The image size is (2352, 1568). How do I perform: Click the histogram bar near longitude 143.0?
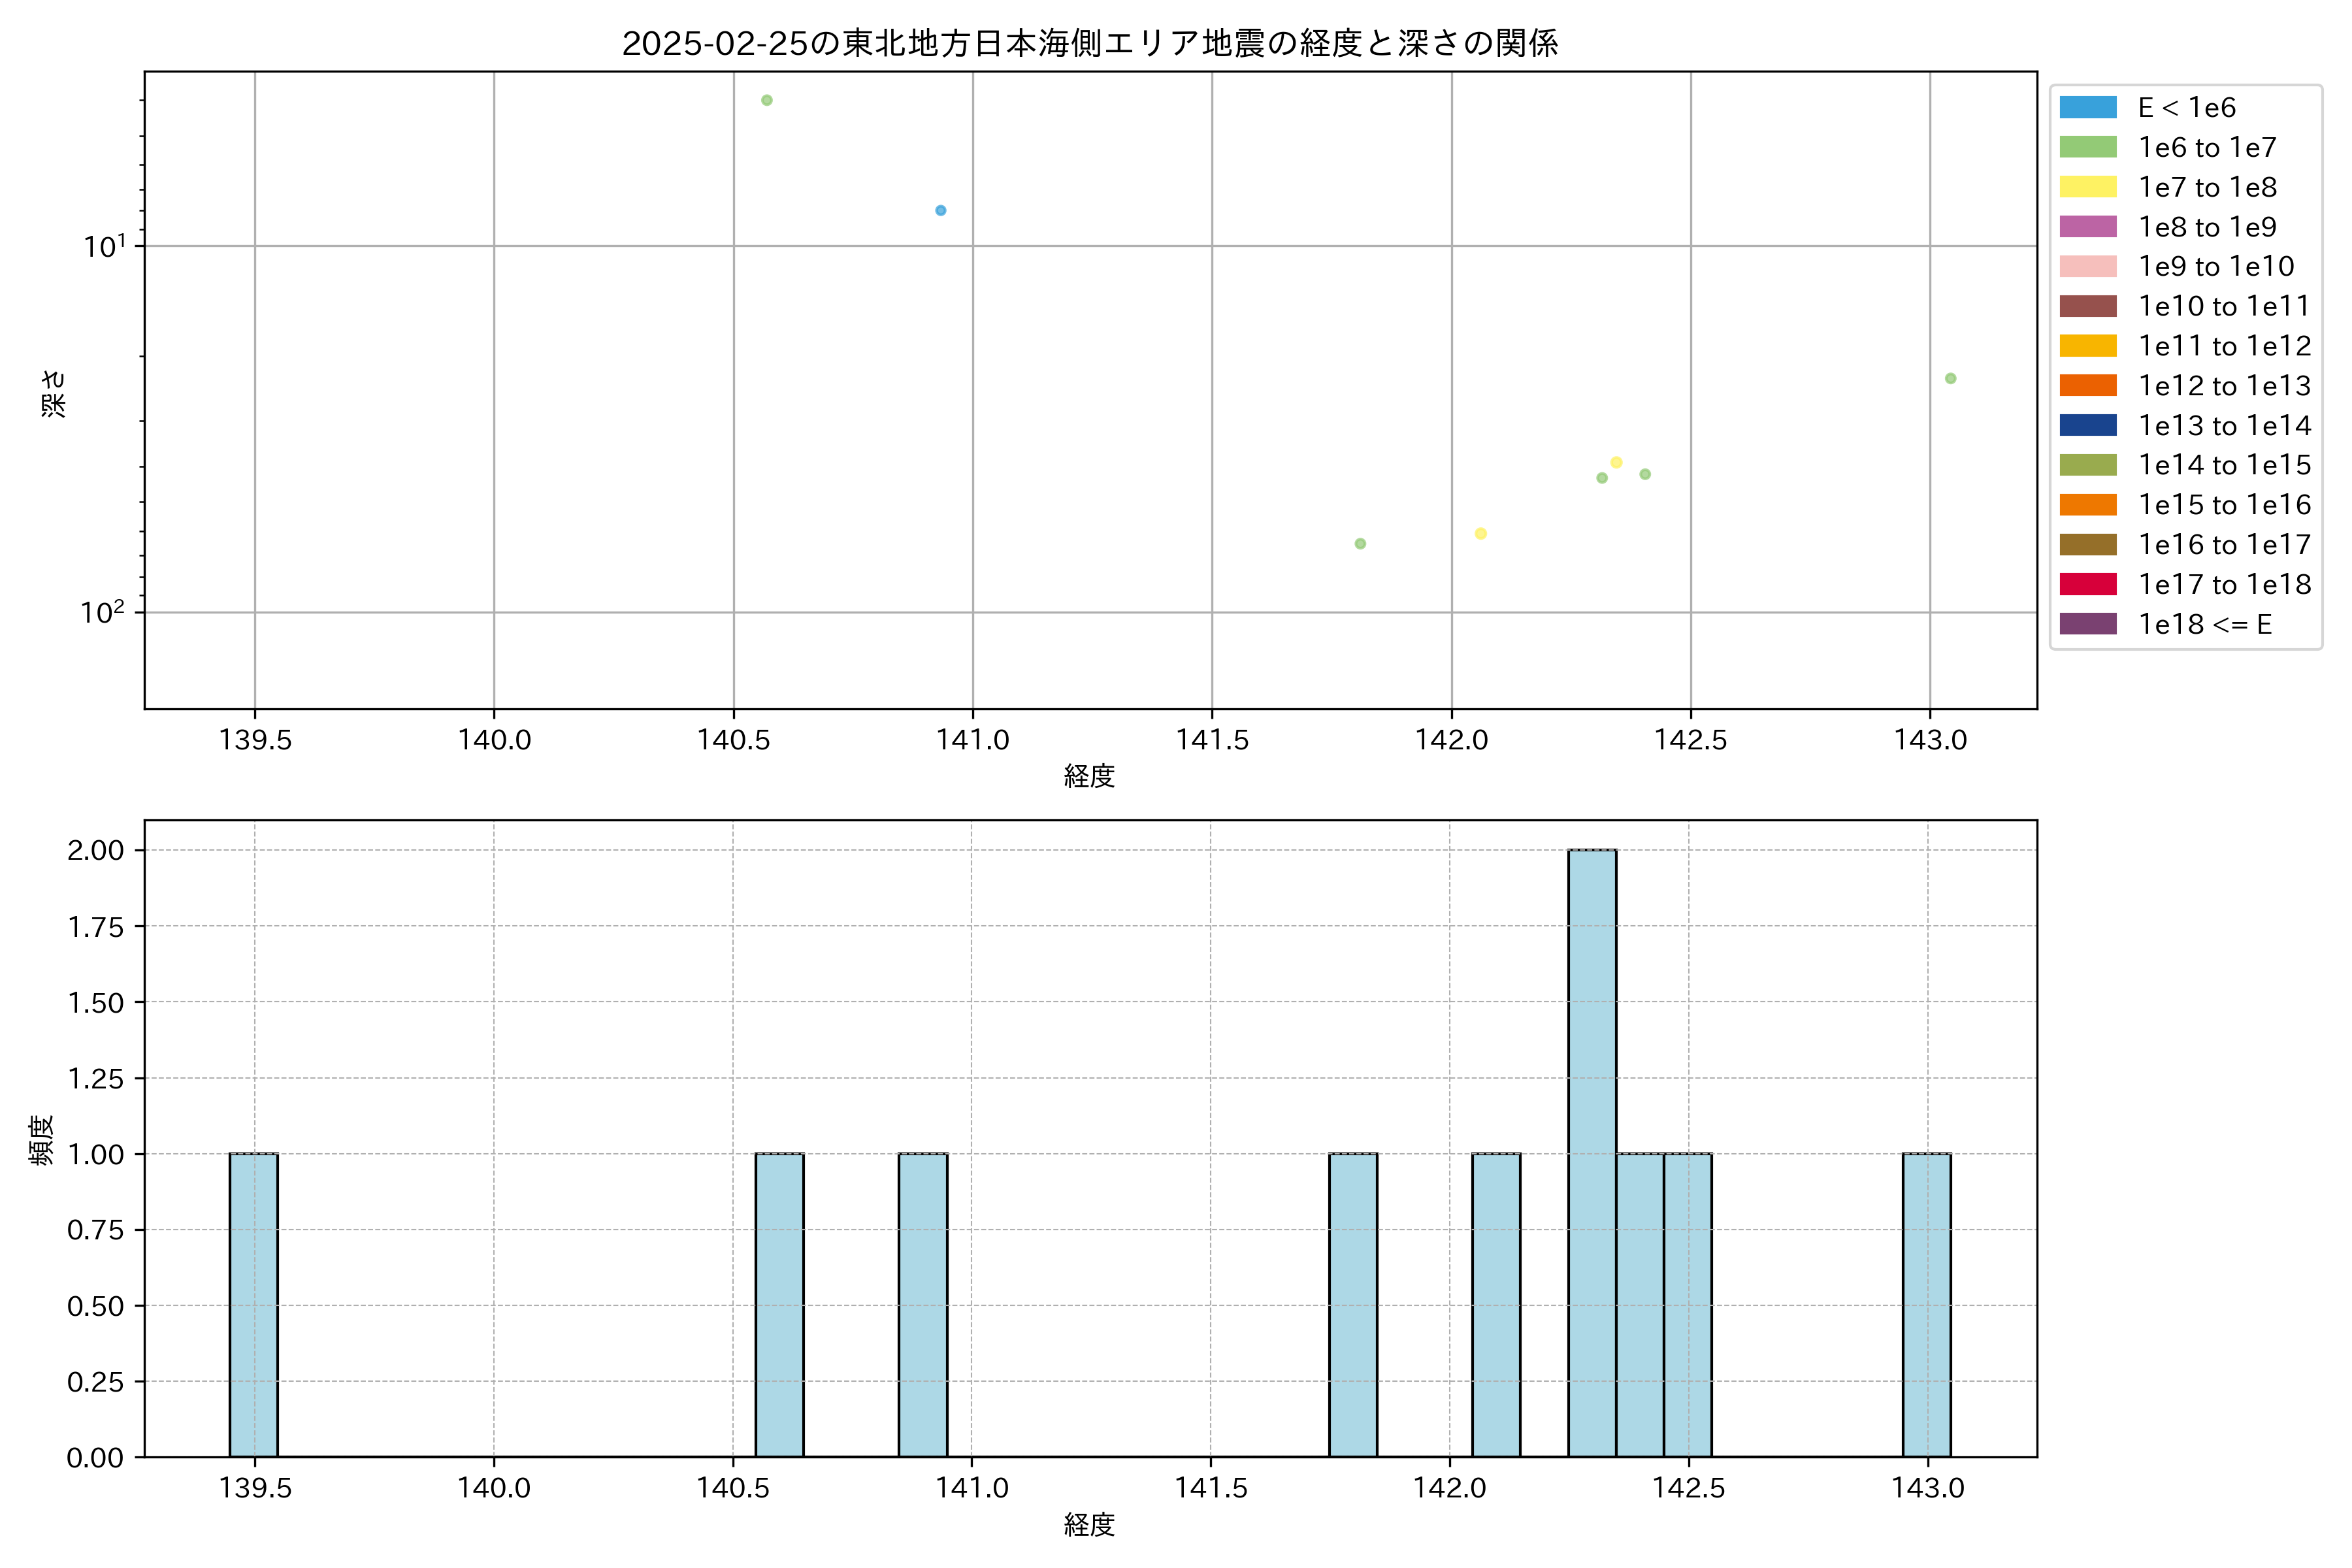tap(1926, 1305)
